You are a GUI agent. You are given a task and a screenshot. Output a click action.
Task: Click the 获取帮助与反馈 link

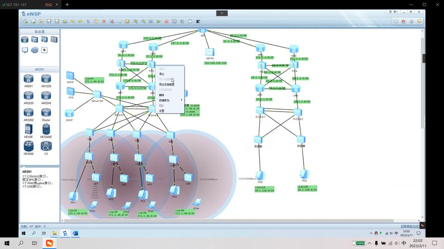point(410,227)
